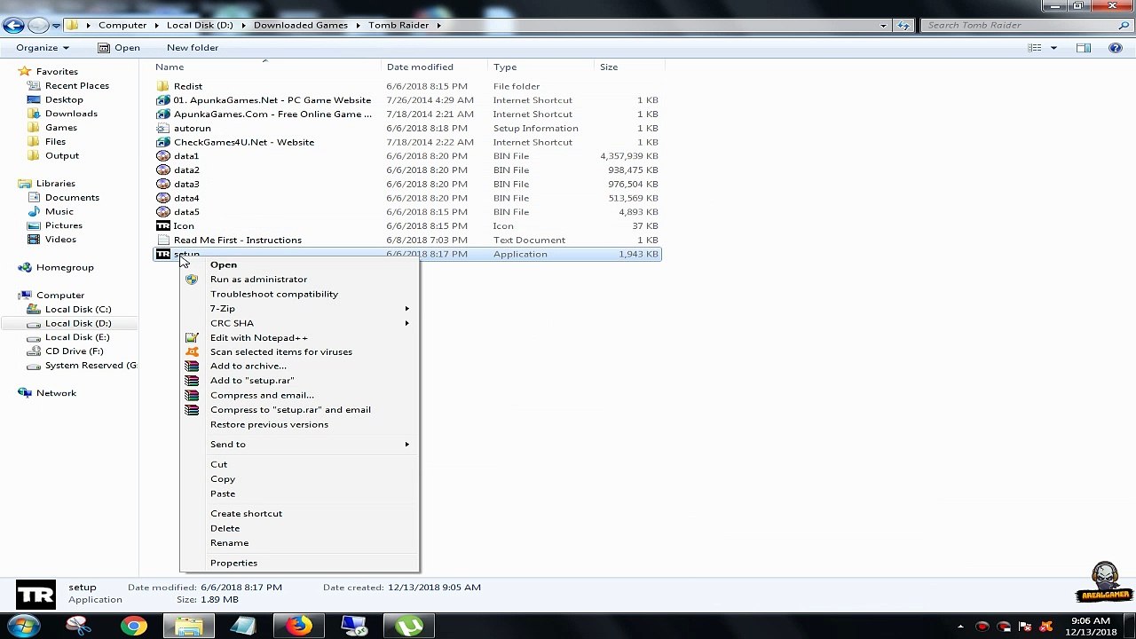
Task: Open the Snipping Tool taskbar icon
Action: [x=78, y=627]
